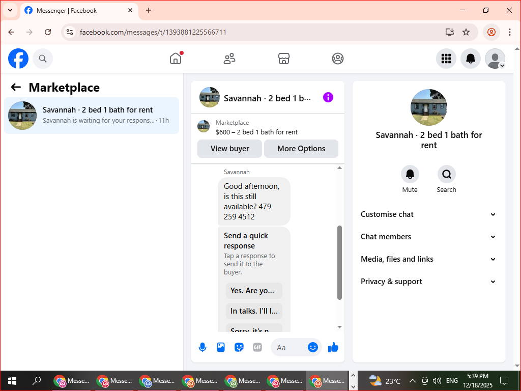
Task: Click the View buyer button
Action: click(x=229, y=149)
